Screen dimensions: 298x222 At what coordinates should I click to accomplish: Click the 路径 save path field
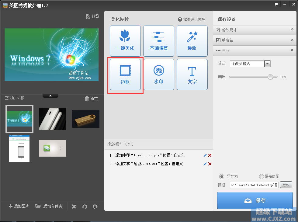(x=254, y=185)
